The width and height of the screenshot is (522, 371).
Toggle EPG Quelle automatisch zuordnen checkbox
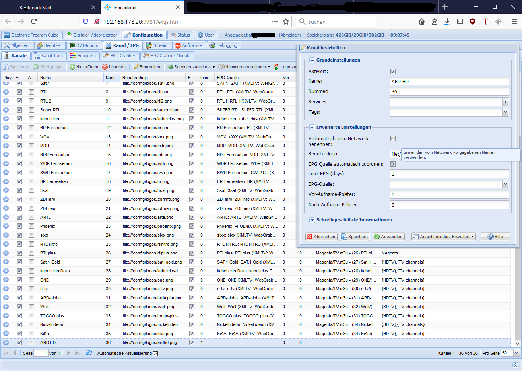point(393,164)
